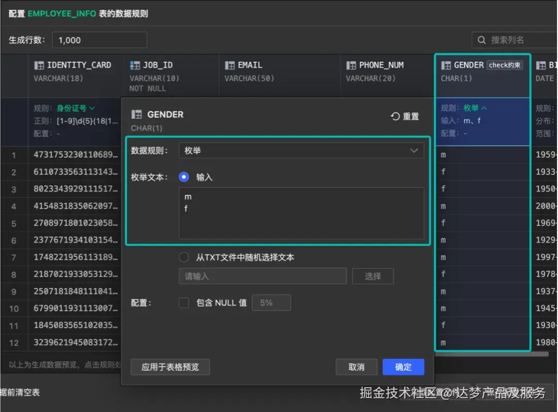Image resolution: width=558 pixels, height=412 pixels.
Task: Click the JOB_ID column header name
Action: click(x=158, y=65)
